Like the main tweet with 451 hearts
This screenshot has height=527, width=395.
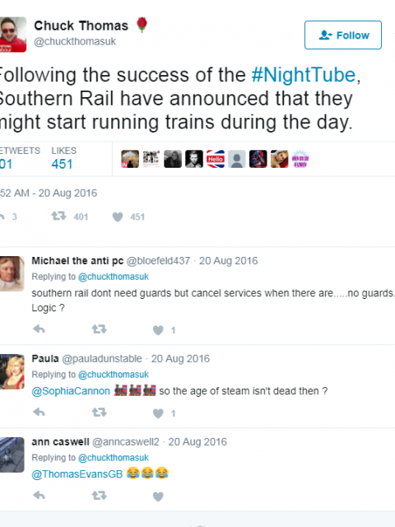click(x=118, y=217)
